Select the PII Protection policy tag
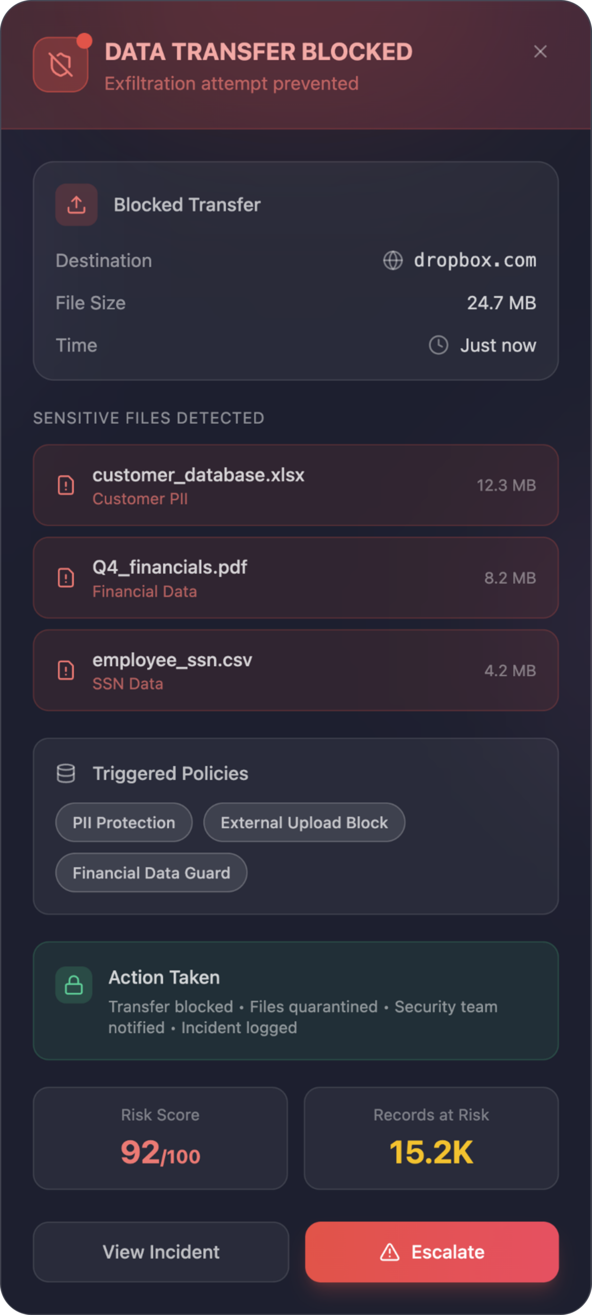Viewport: 592px width, 1315px height. [124, 822]
